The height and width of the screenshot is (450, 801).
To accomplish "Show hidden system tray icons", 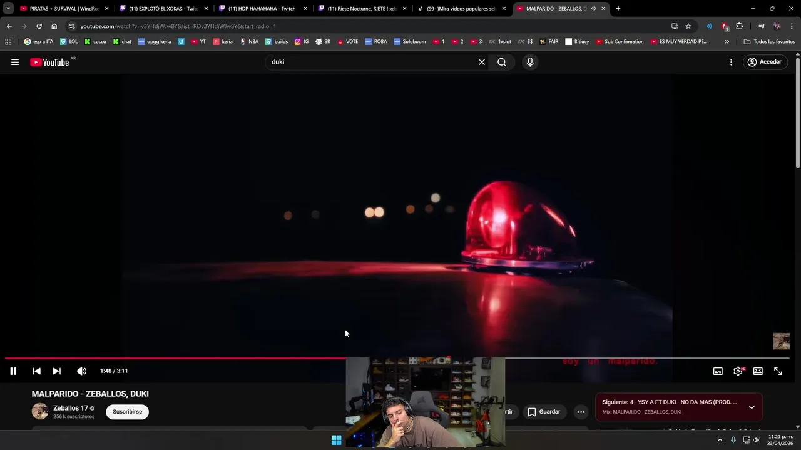I will [720, 440].
